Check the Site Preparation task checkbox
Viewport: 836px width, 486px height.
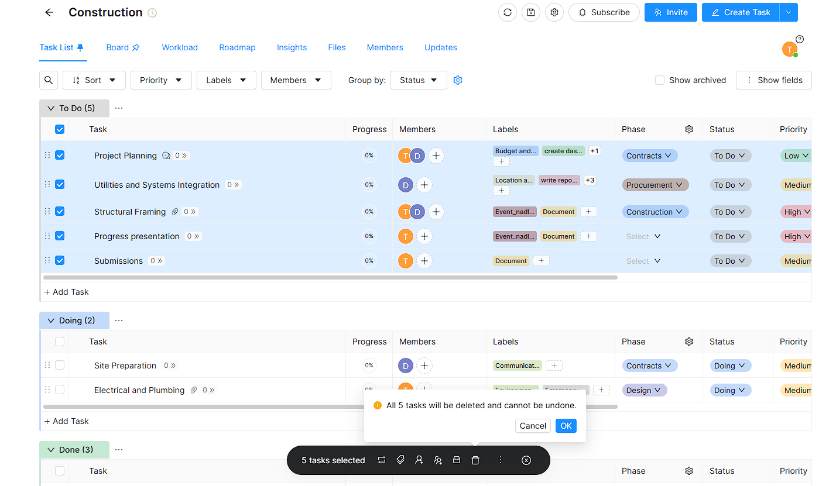coord(60,366)
